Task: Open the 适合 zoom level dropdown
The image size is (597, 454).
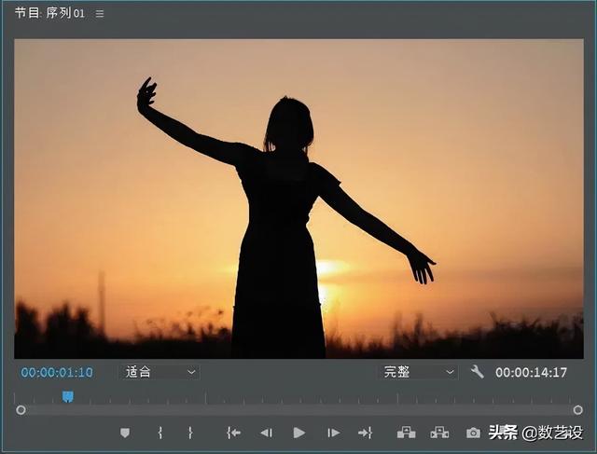Action: pos(160,372)
